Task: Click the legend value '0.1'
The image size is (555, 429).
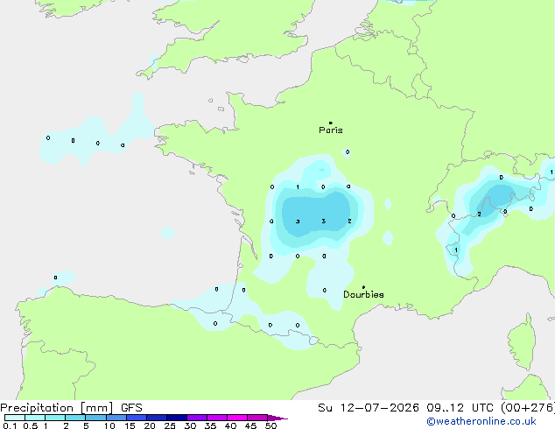Action: tap(10, 425)
